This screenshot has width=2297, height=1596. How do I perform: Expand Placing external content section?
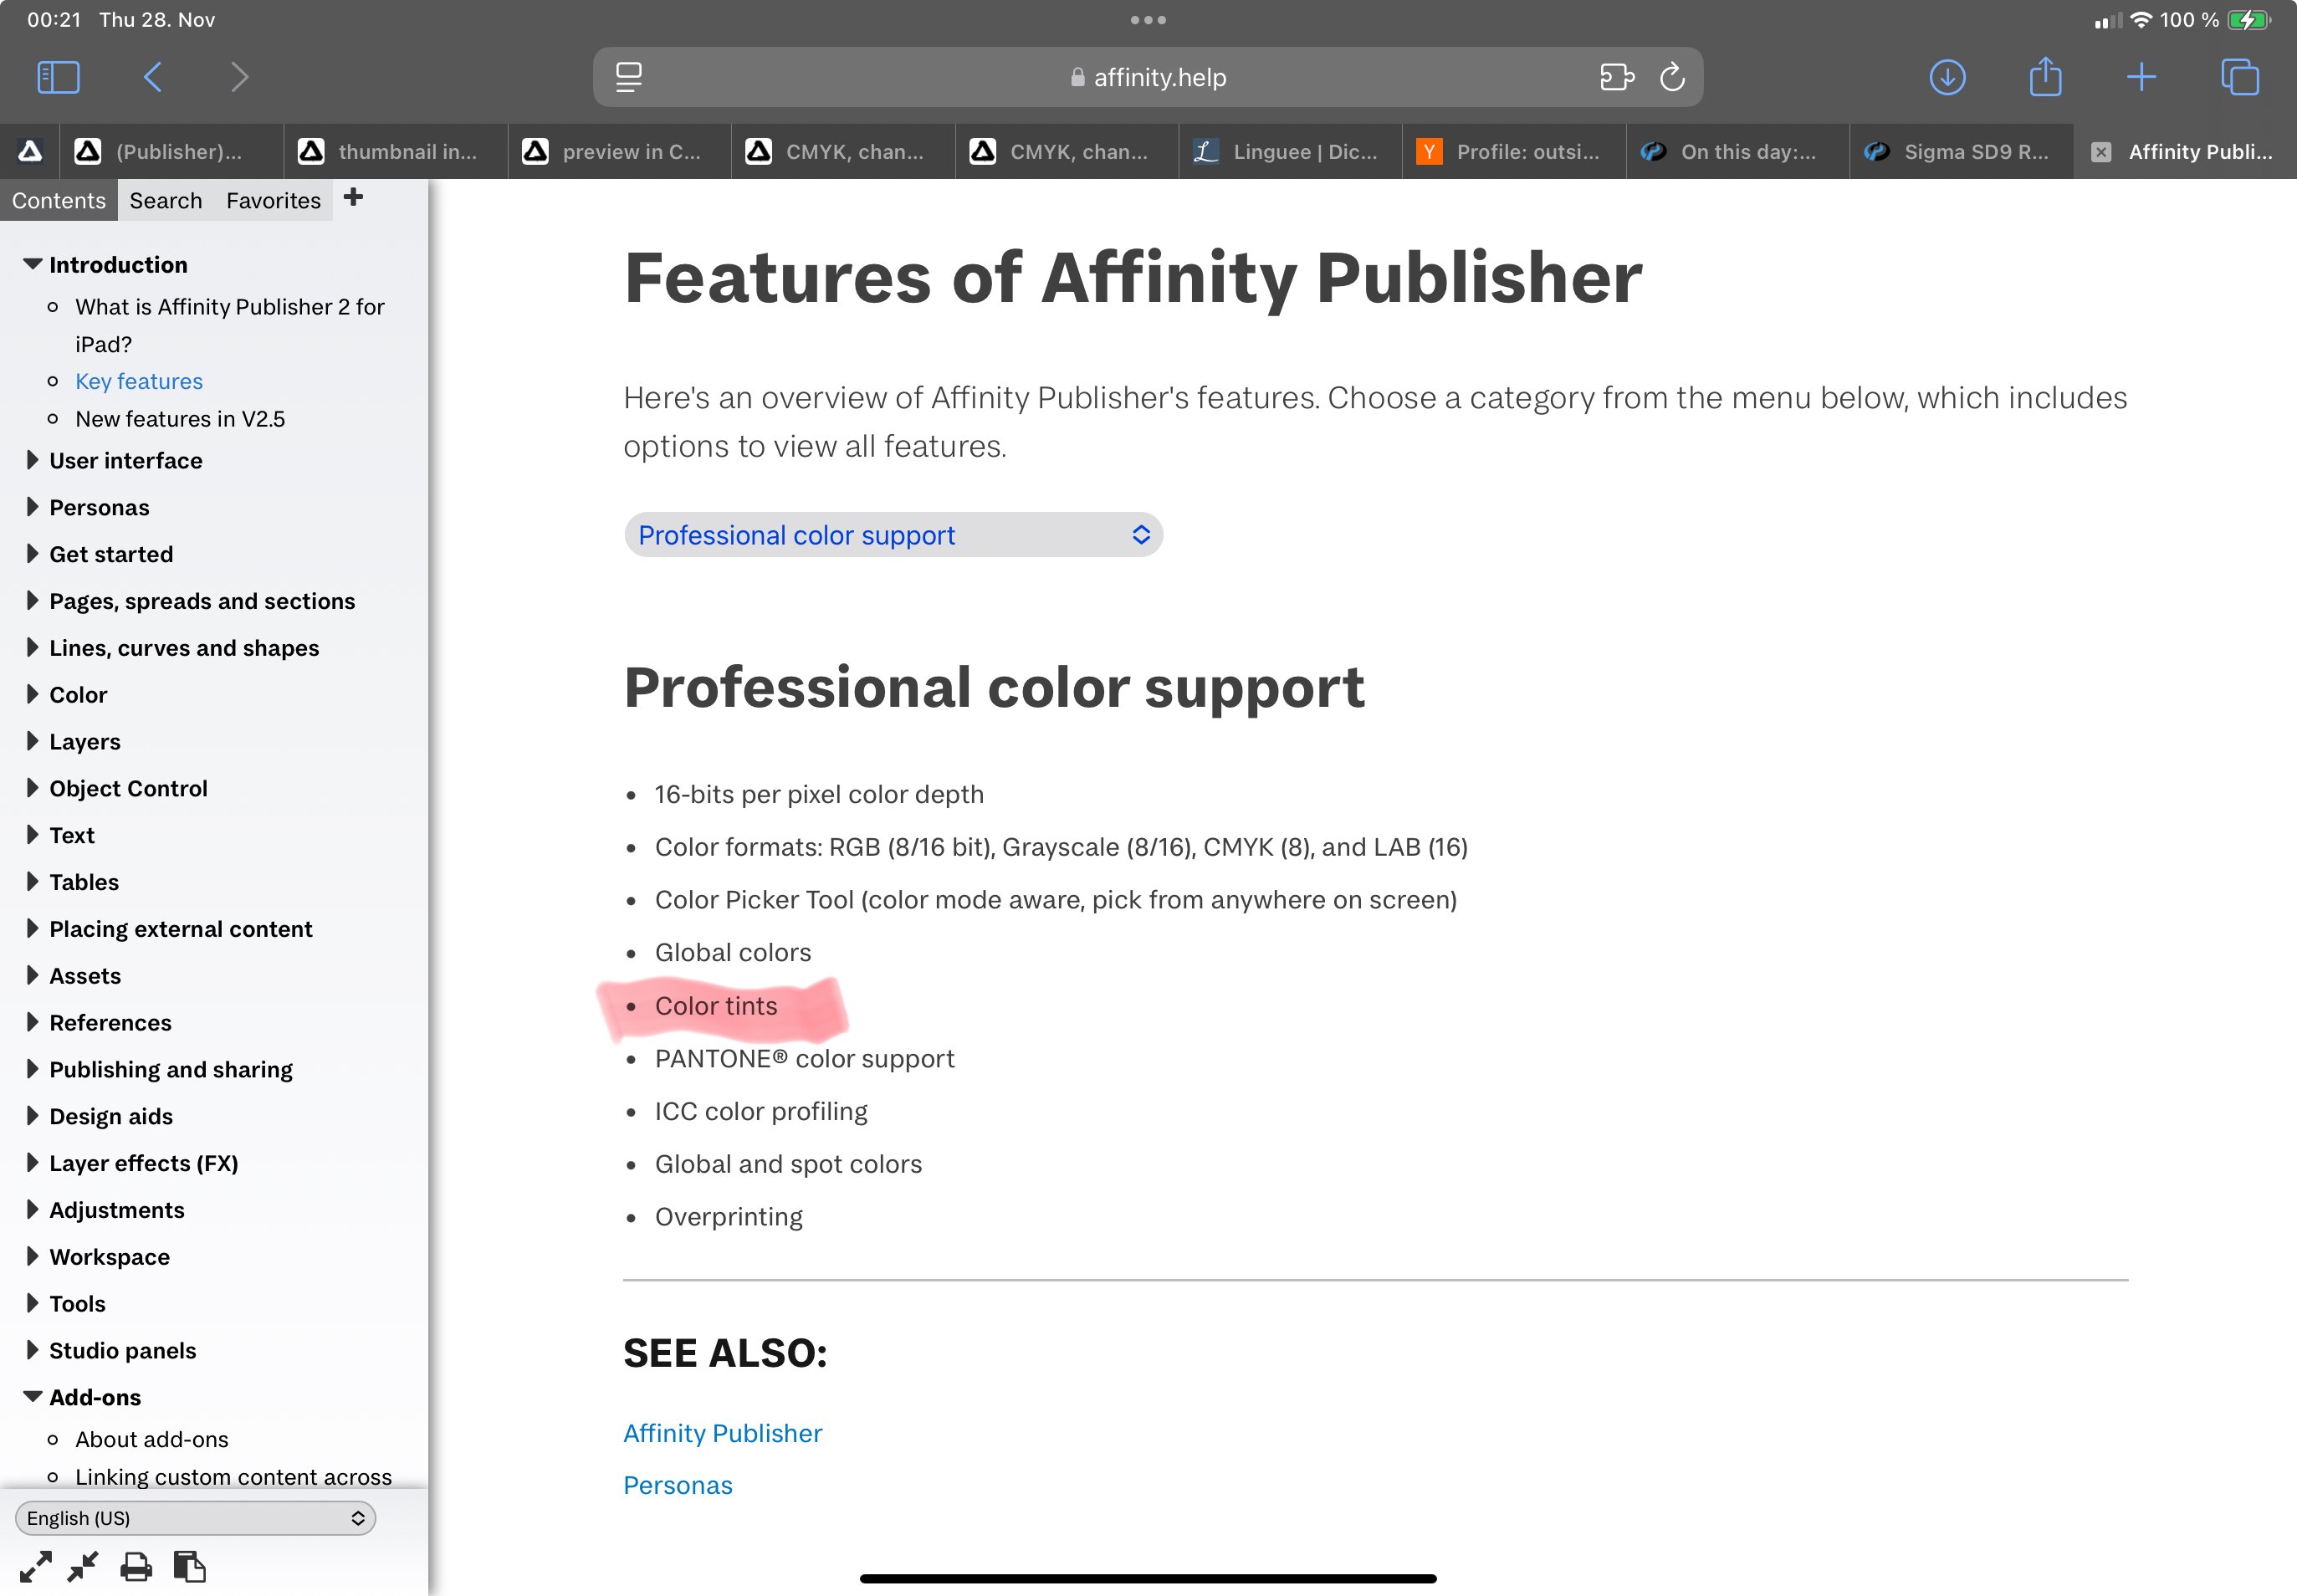(x=32, y=929)
